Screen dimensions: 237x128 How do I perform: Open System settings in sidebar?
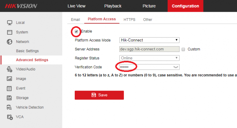pos(22,32)
